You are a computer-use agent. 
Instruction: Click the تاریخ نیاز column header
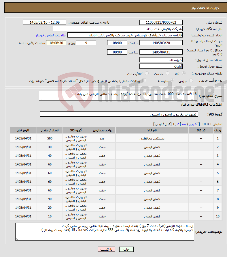[x=23, y=130]
